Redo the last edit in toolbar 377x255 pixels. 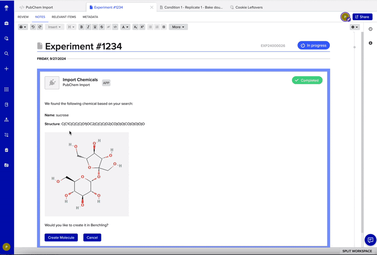point(40,27)
